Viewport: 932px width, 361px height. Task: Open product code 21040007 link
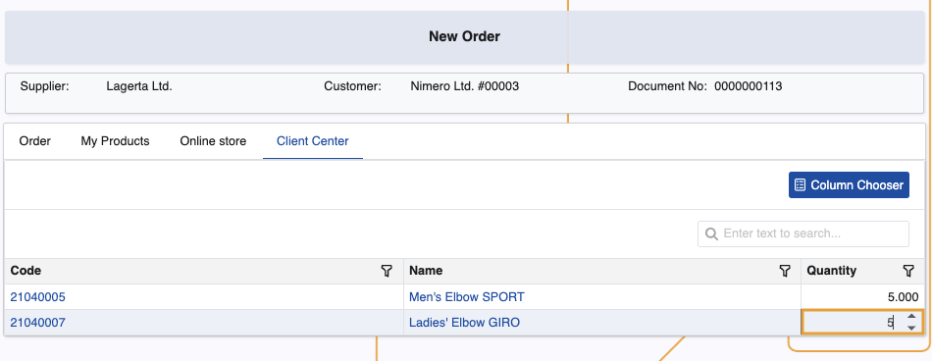point(38,323)
